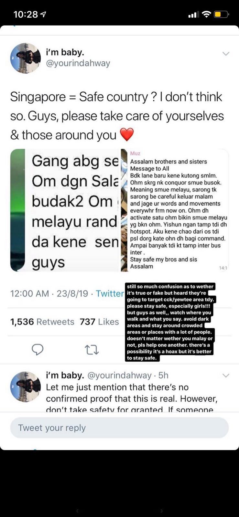Open the Twitter source link

coord(110,293)
